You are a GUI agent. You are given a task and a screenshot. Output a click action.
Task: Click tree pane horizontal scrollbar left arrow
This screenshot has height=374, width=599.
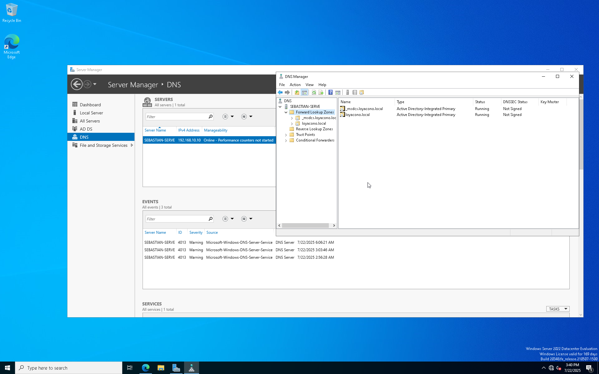tap(279, 225)
